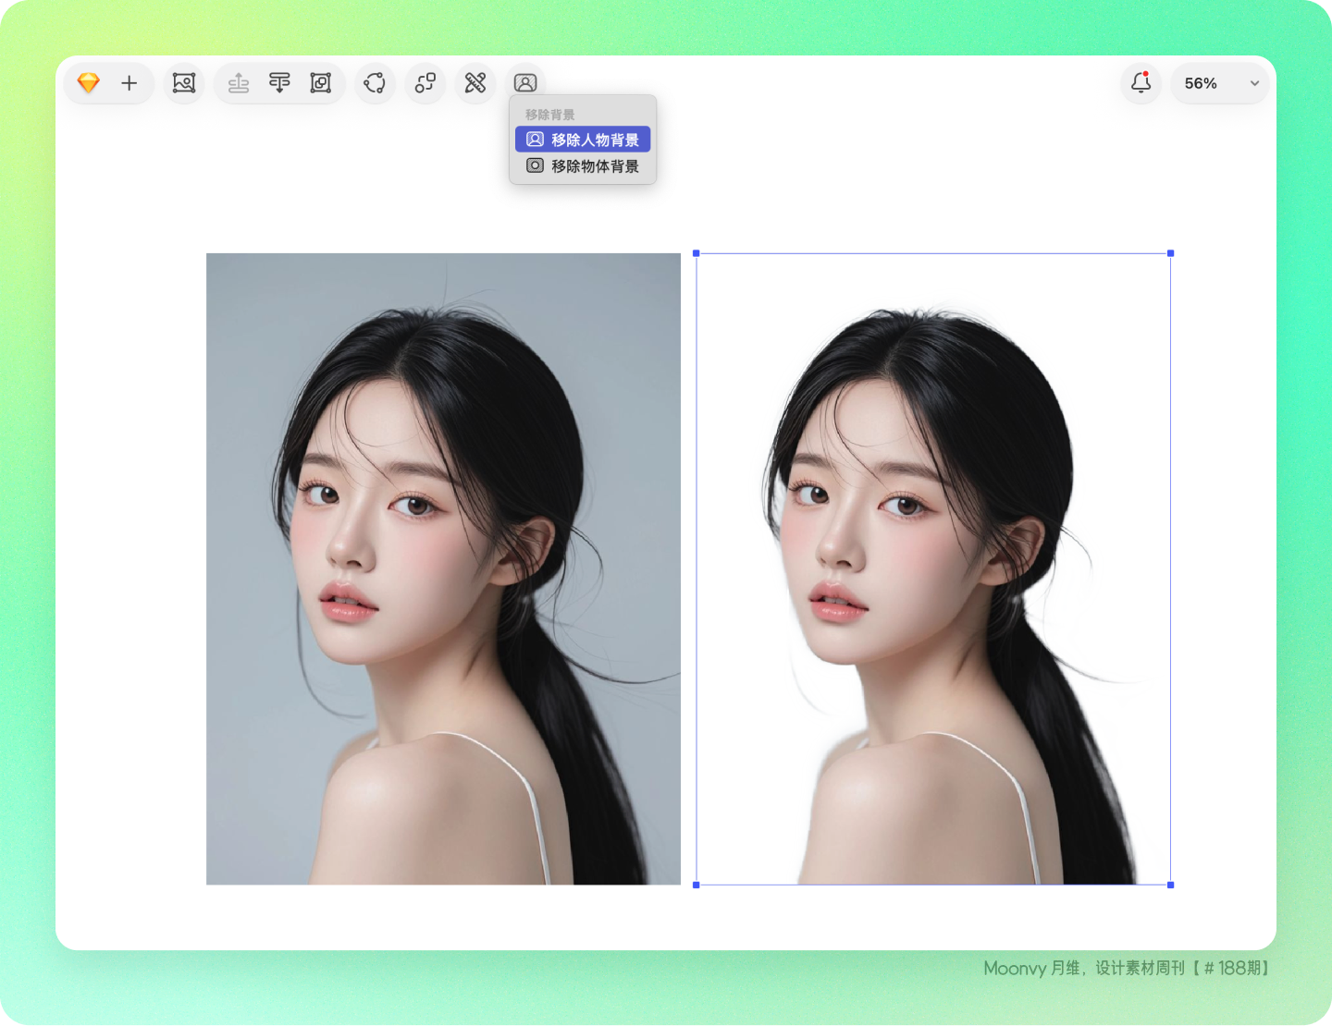Select the original portrait with gray background
1332x1026 pixels.
click(443, 568)
